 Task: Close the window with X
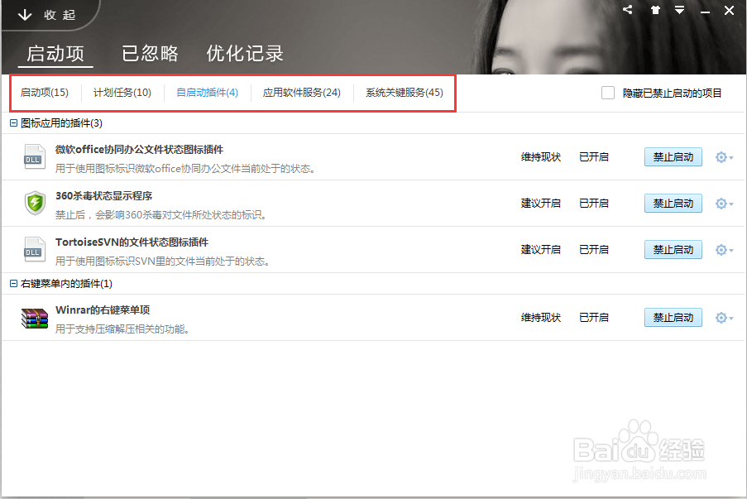[x=729, y=10]
